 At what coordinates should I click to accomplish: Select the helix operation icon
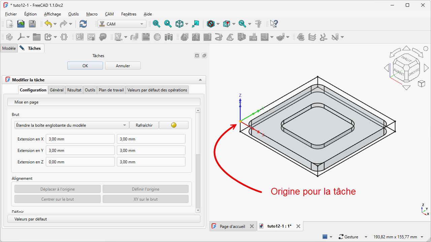(219, 37)
